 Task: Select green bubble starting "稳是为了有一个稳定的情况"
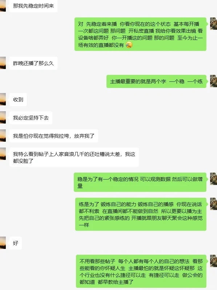pos(140,182)
